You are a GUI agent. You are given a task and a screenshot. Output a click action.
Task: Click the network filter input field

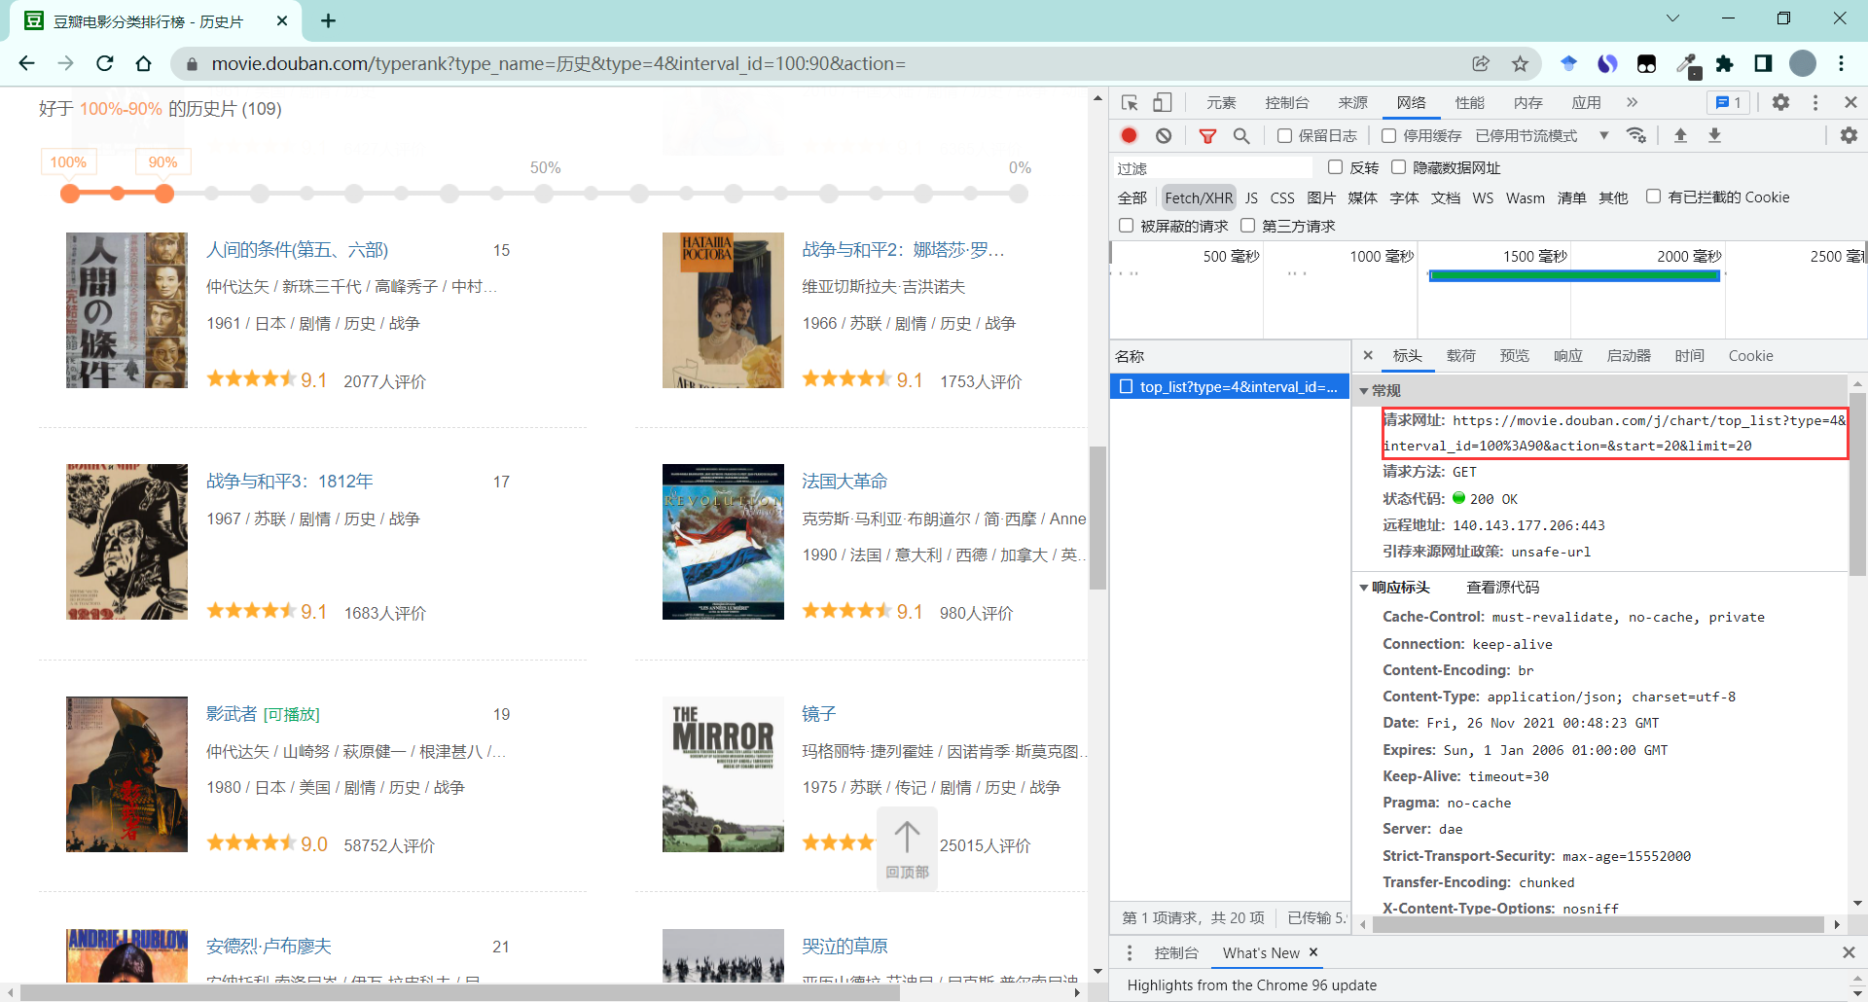1212,167
